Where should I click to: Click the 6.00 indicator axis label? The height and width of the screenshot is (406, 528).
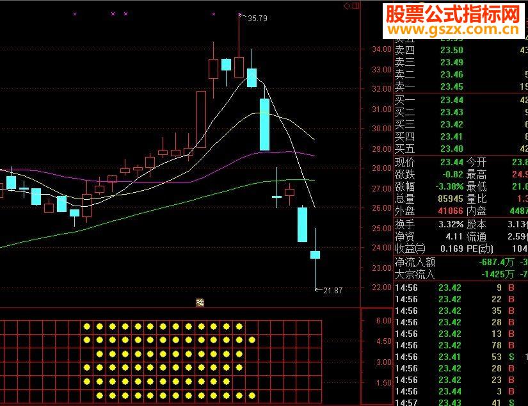[384, 320]
